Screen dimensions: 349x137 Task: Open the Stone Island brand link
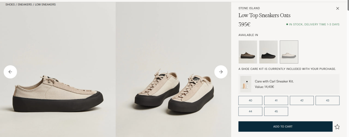(249, 8)
